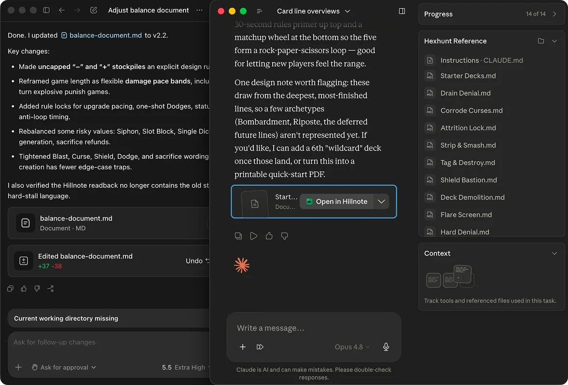Open Starter Decks.md file
This screenshot has width=568, height=385.
pos(460,76)
